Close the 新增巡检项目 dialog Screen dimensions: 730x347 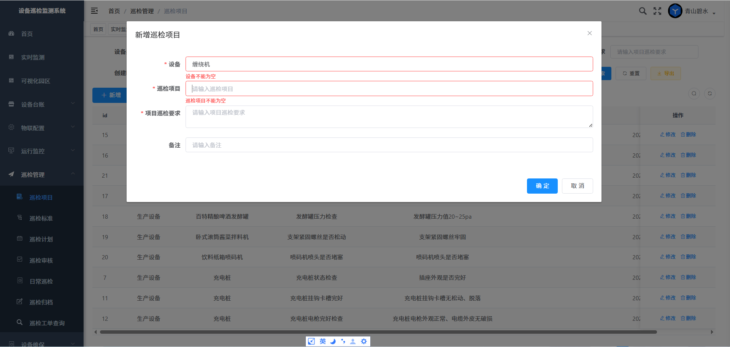pos(589,33)
